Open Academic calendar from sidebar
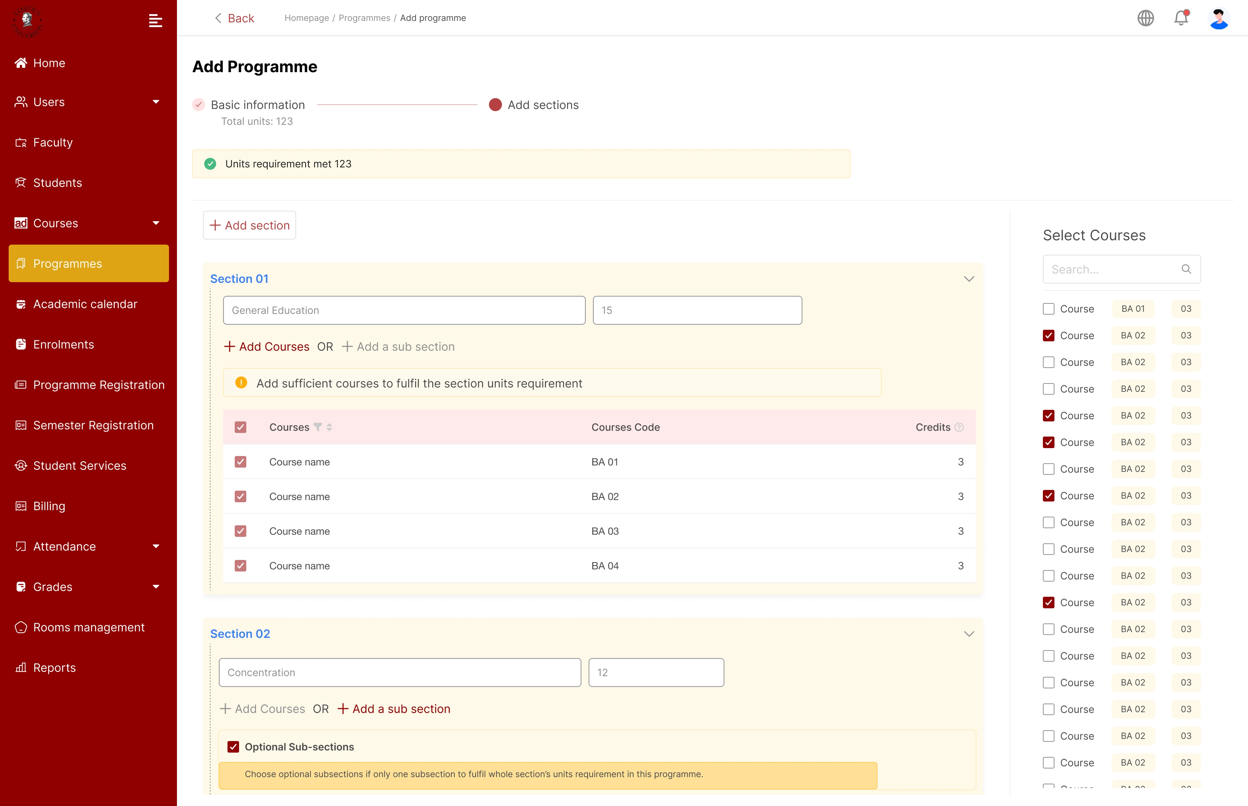1248x806 pixels. [x=85, y=304]
